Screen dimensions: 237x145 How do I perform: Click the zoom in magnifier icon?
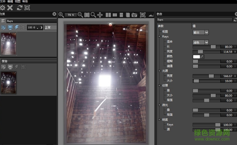point(61,15)
